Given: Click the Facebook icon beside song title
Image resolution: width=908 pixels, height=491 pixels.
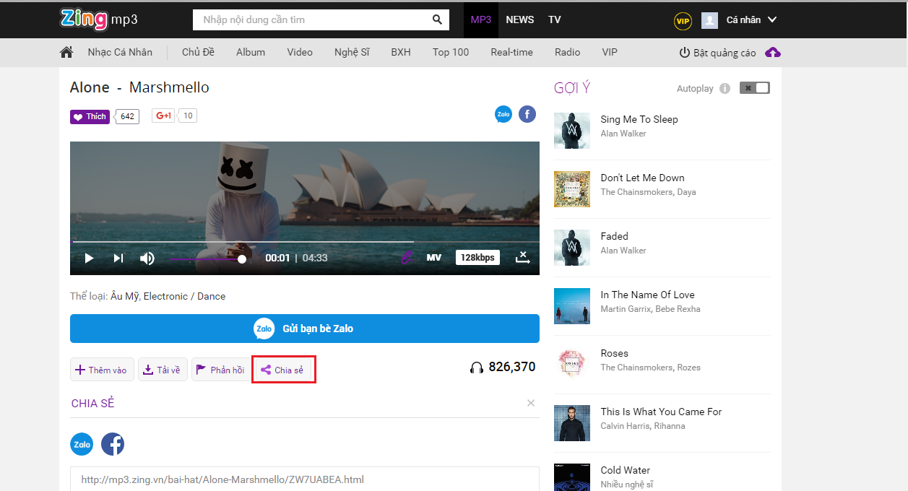Looking at the screenshot, I should (x=527, y=114).
